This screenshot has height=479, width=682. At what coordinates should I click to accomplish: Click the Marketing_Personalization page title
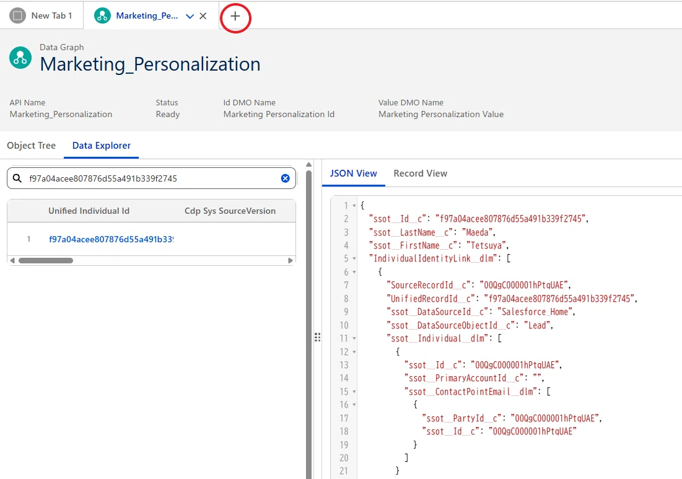(x=150, y=64)
